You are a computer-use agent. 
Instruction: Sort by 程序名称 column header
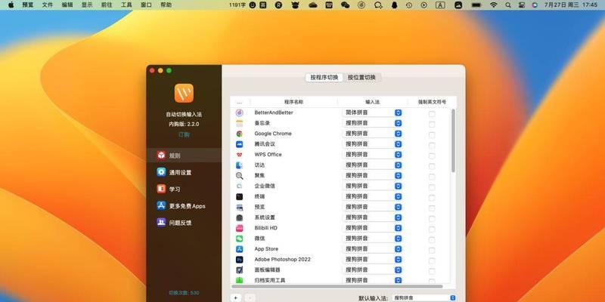point(293,102)
